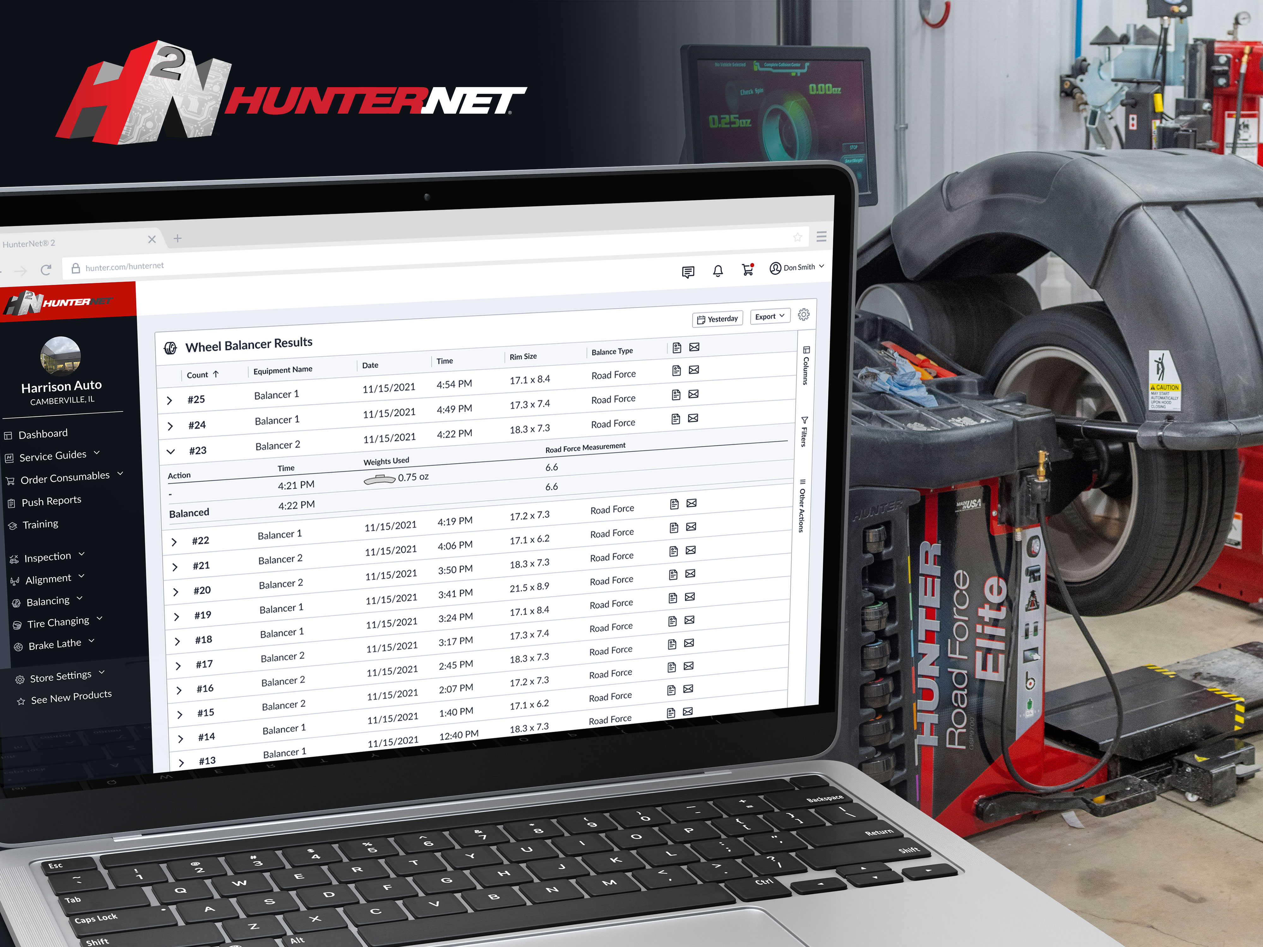Expand Order Consumables sidebar menu
Screen dimensions: 1263x947
(65, 477)
